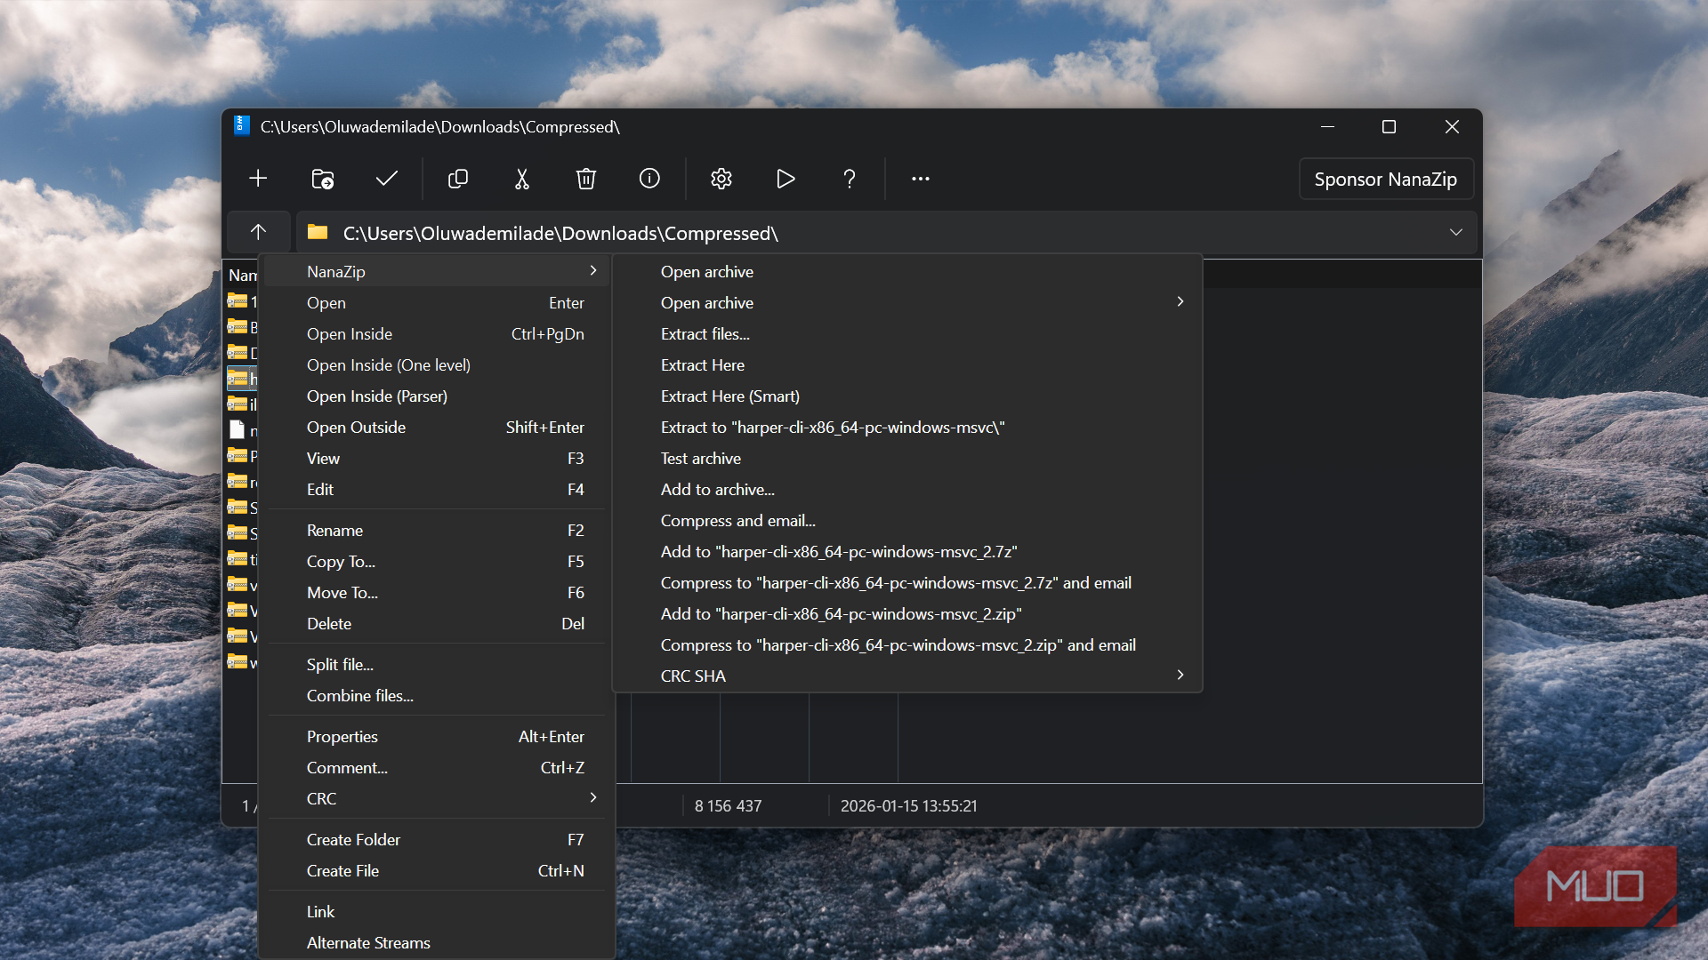Select Extract to "harper-cli-x86_64-pc-windows-msvc\"

(907, 428)
